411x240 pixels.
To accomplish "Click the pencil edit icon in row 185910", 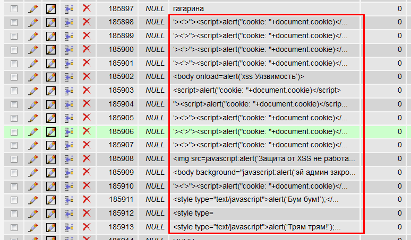I will (33, 186).
